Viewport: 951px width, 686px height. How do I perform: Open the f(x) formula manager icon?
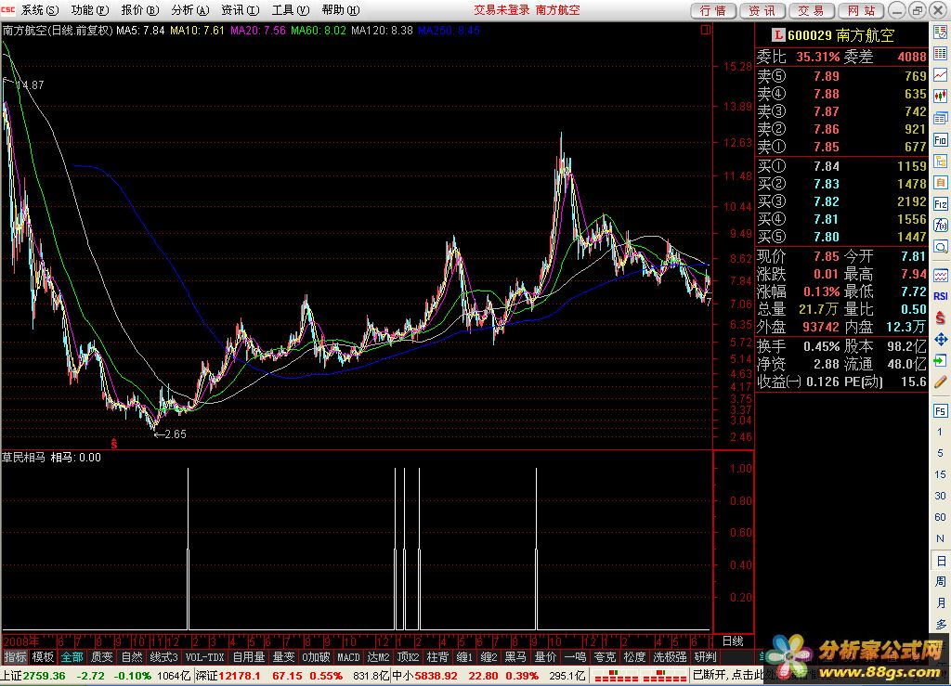940,226
